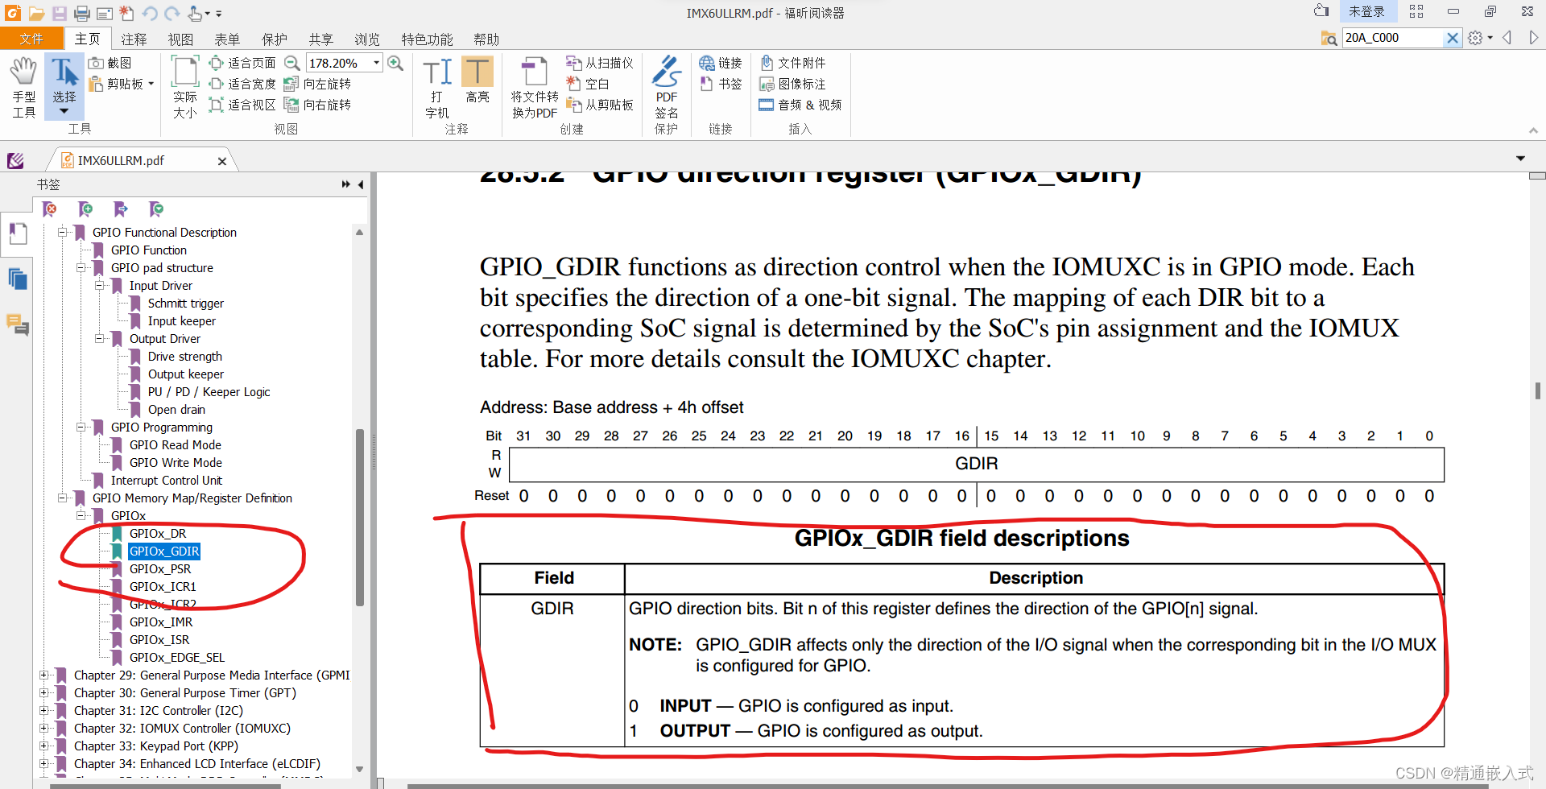Click Actual Size (实际大小) page icon
The image size is (1546, 789).
tap(185, 87)
